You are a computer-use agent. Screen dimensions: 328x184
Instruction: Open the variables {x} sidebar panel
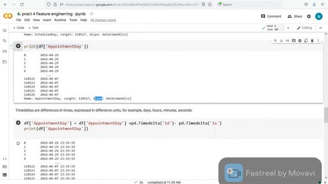[x=5, y=51]
